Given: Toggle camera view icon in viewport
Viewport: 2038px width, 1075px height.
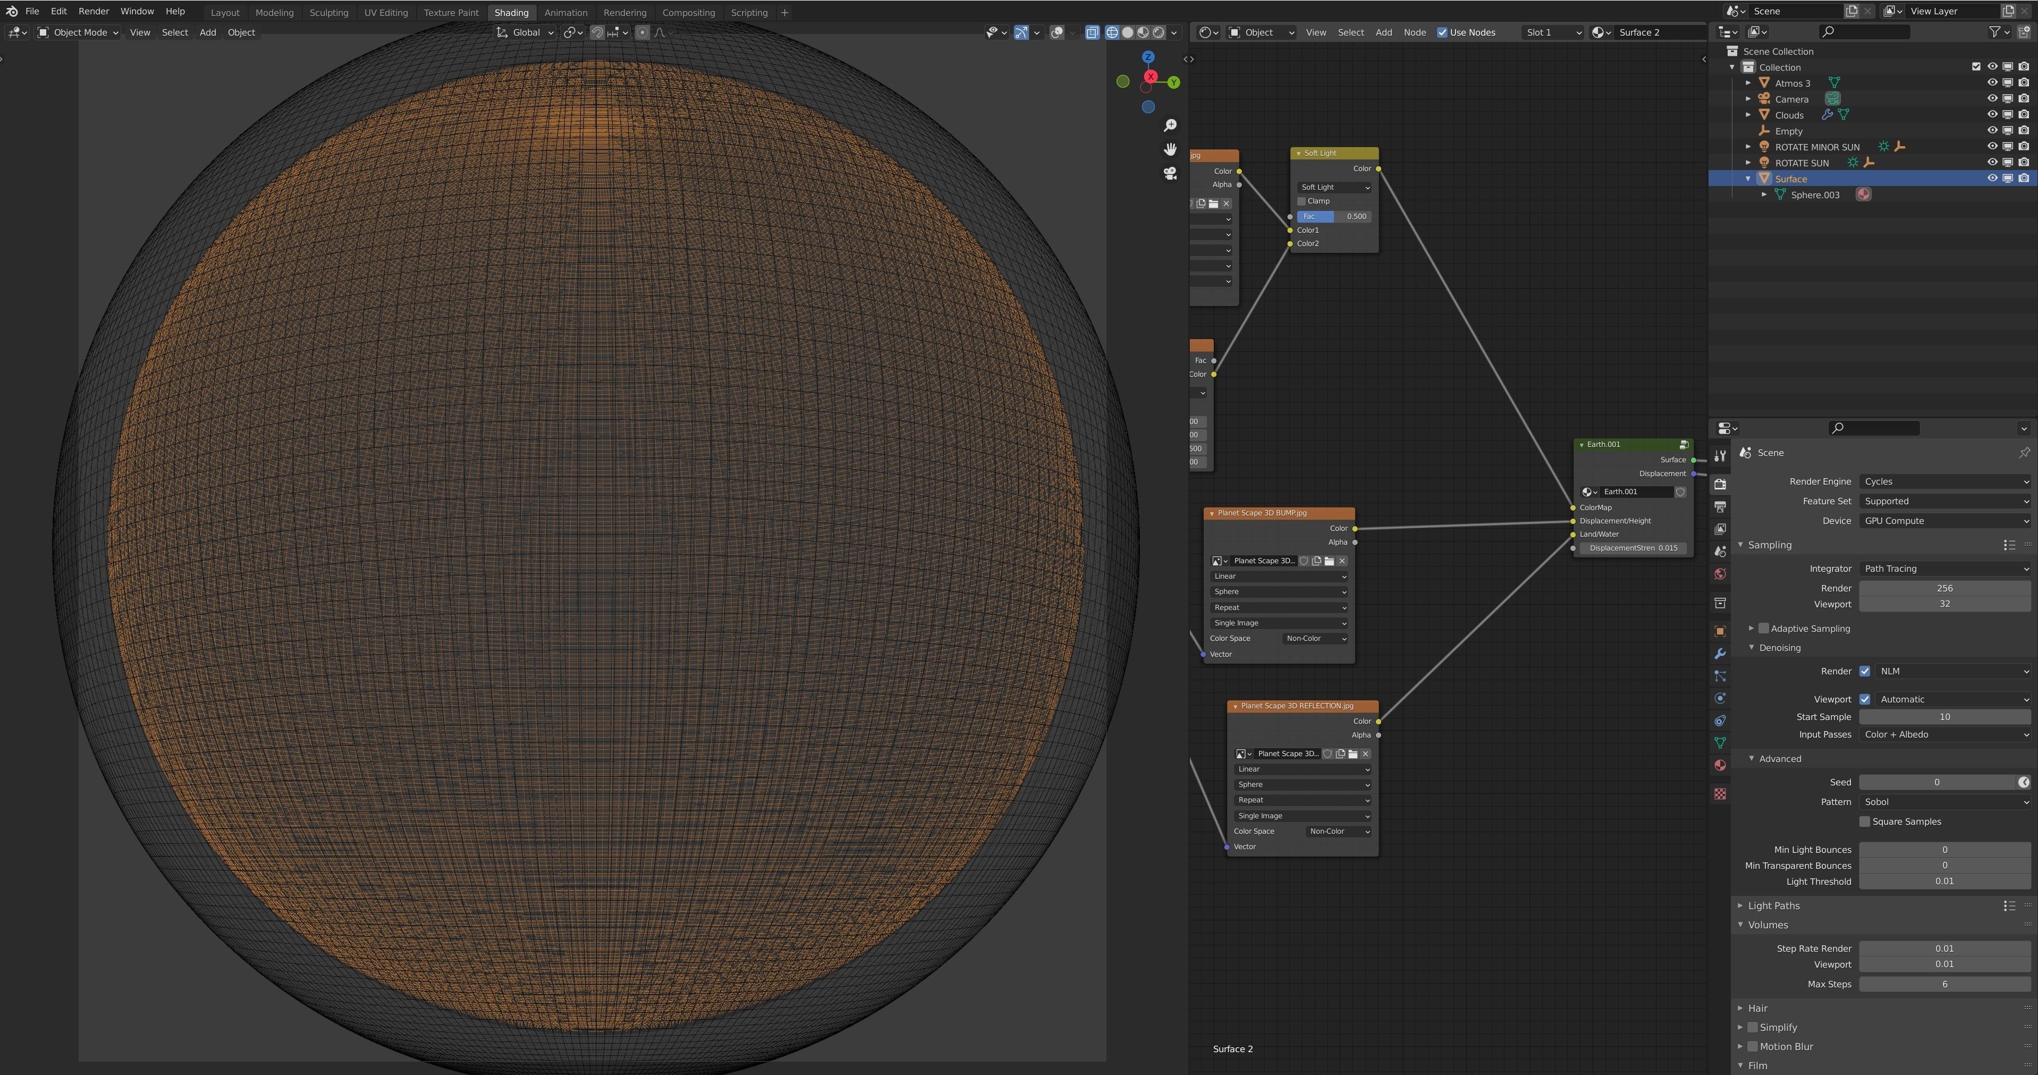Looking at the screenshot, I should (x=1170, y=173).
